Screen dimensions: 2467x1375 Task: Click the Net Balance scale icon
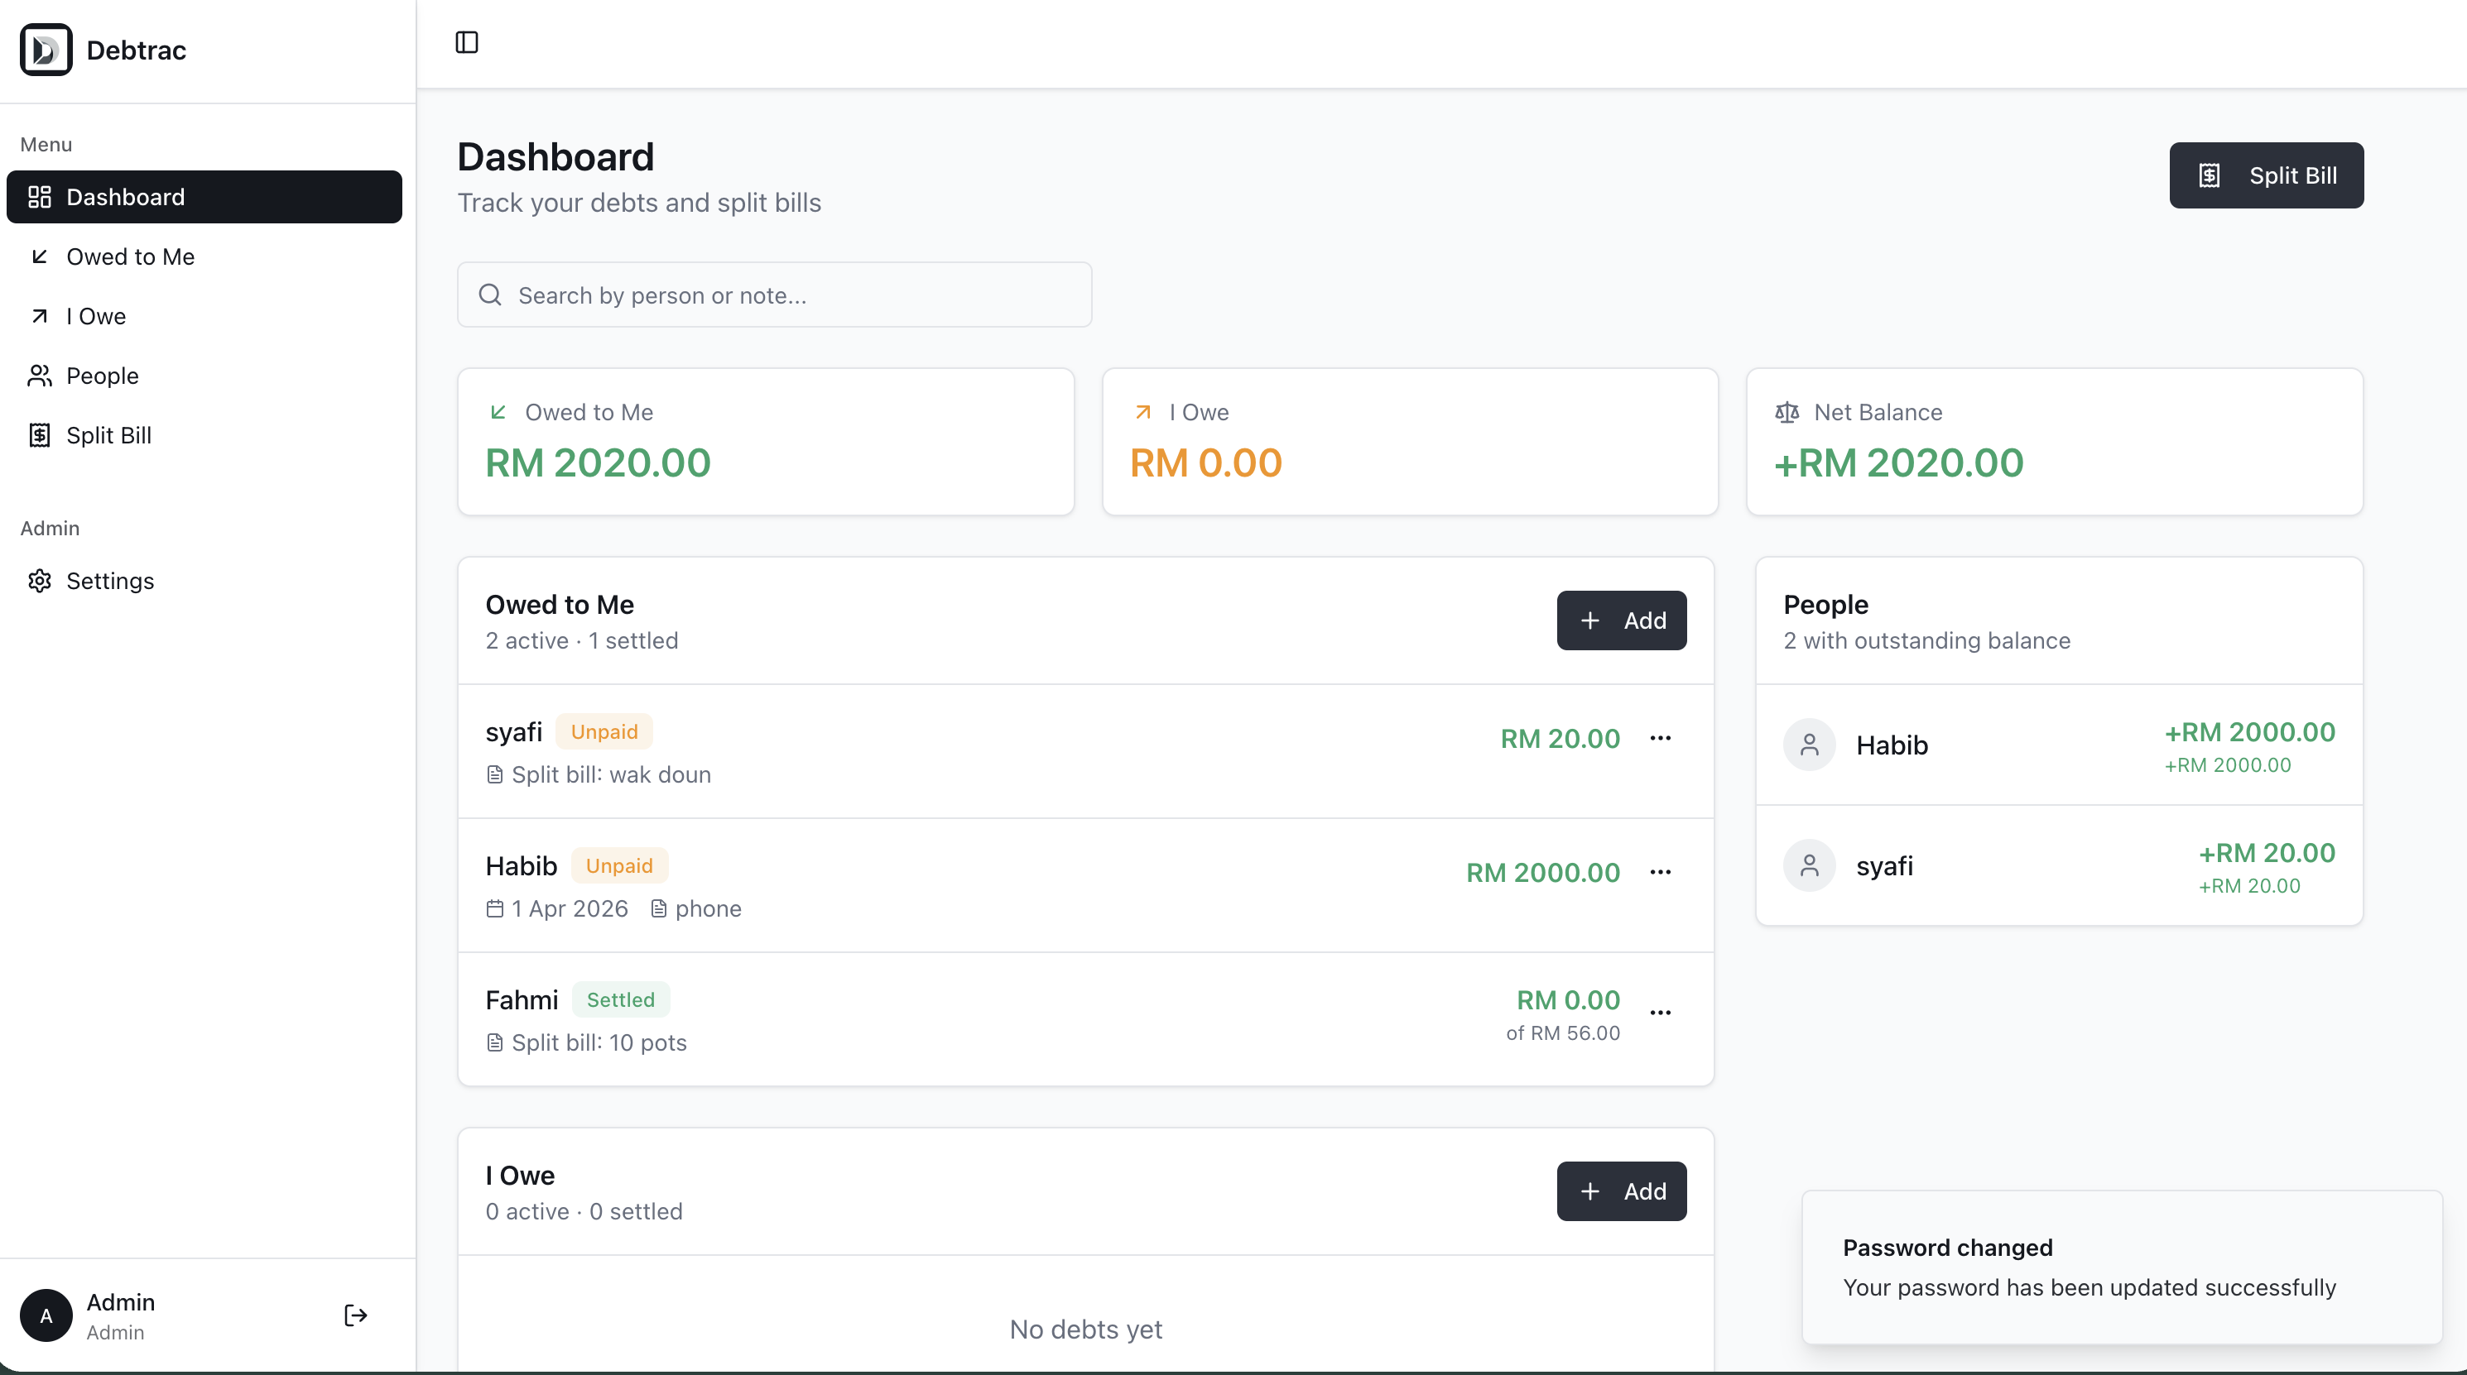click(1787, 412)
